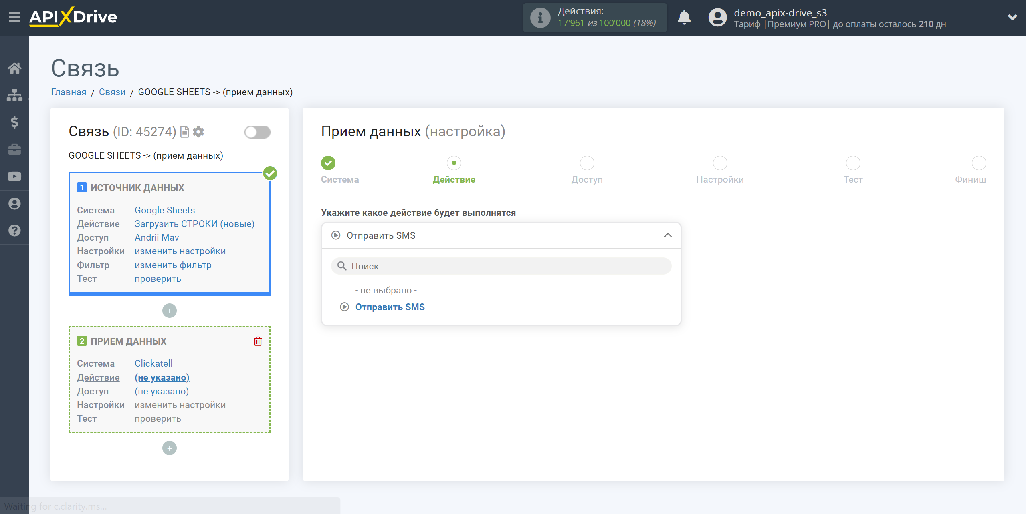Click source изменить настройки link
Viewport: 1026px width, 514px height.
pyautogui.click(x=180, y=251)
